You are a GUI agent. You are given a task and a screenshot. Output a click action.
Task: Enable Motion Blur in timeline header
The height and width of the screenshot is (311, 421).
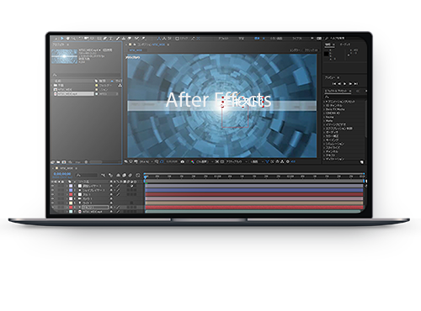click(130, 175)
